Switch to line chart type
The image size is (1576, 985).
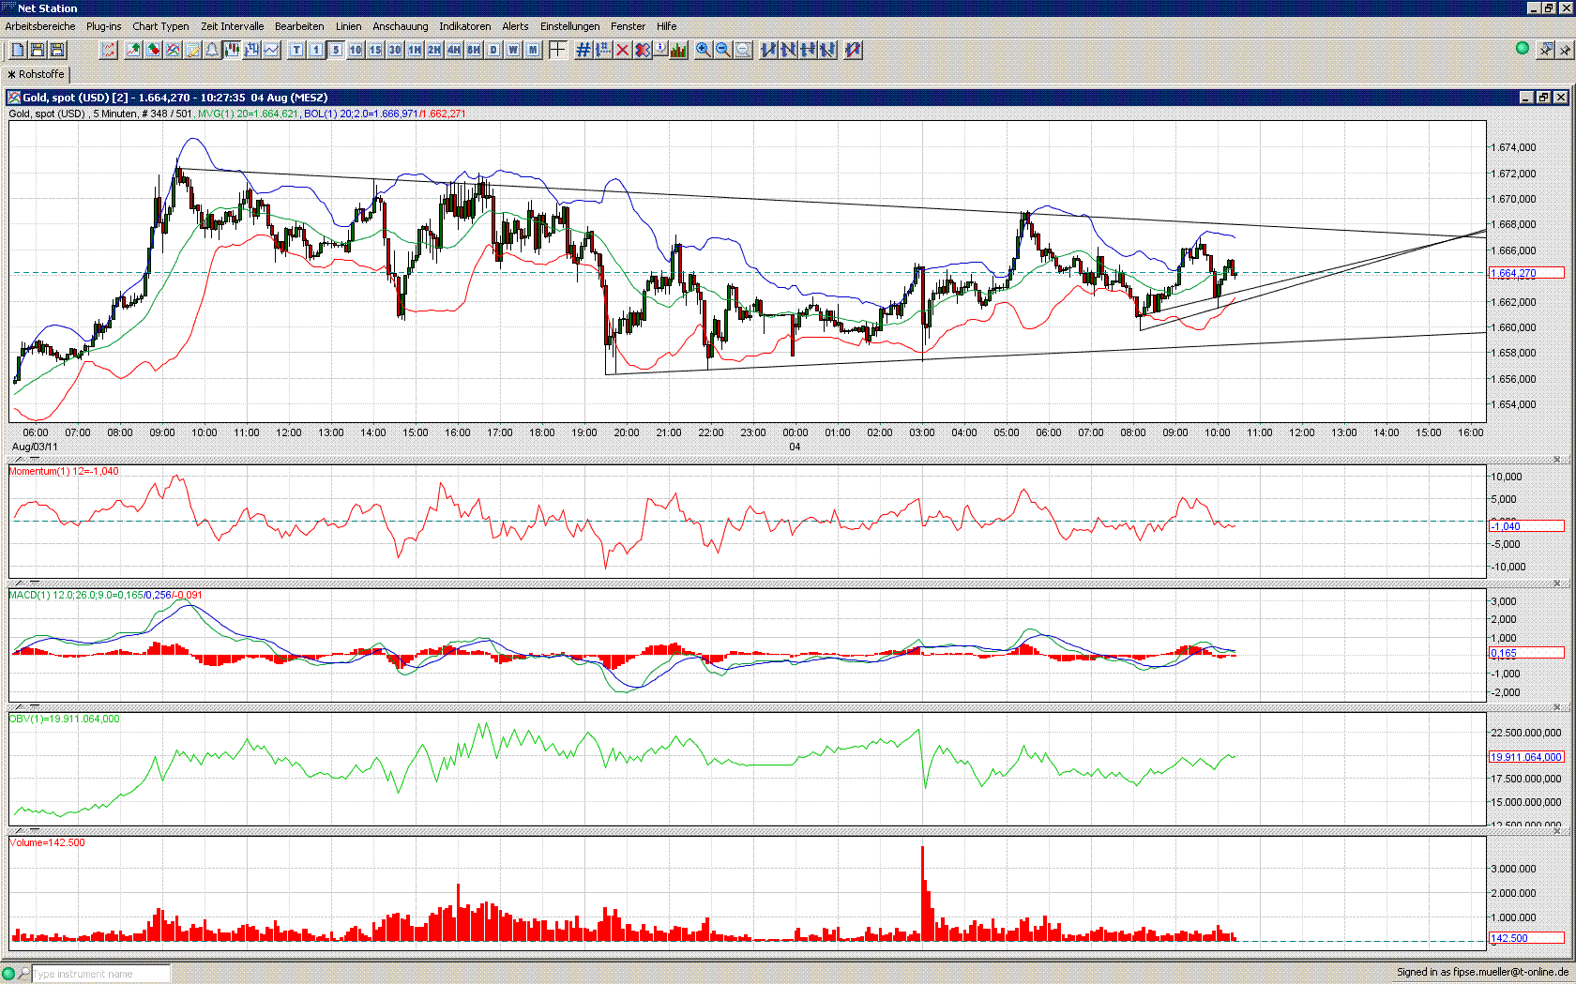coord(271,50)
